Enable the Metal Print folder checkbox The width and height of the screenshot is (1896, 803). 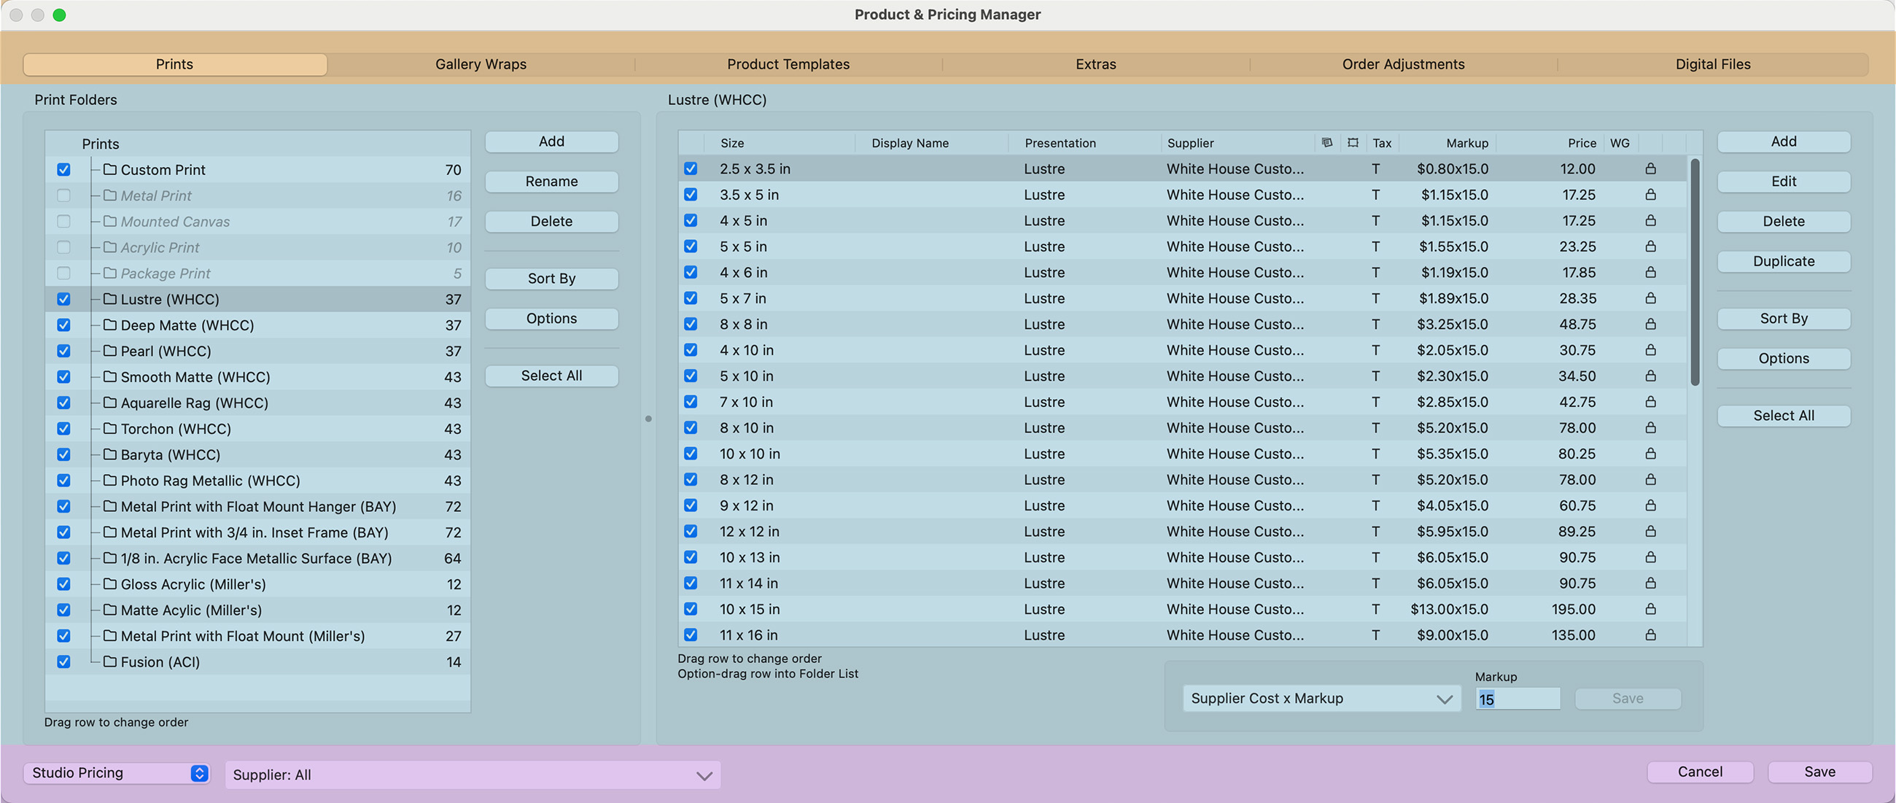(x=64, y=195)
